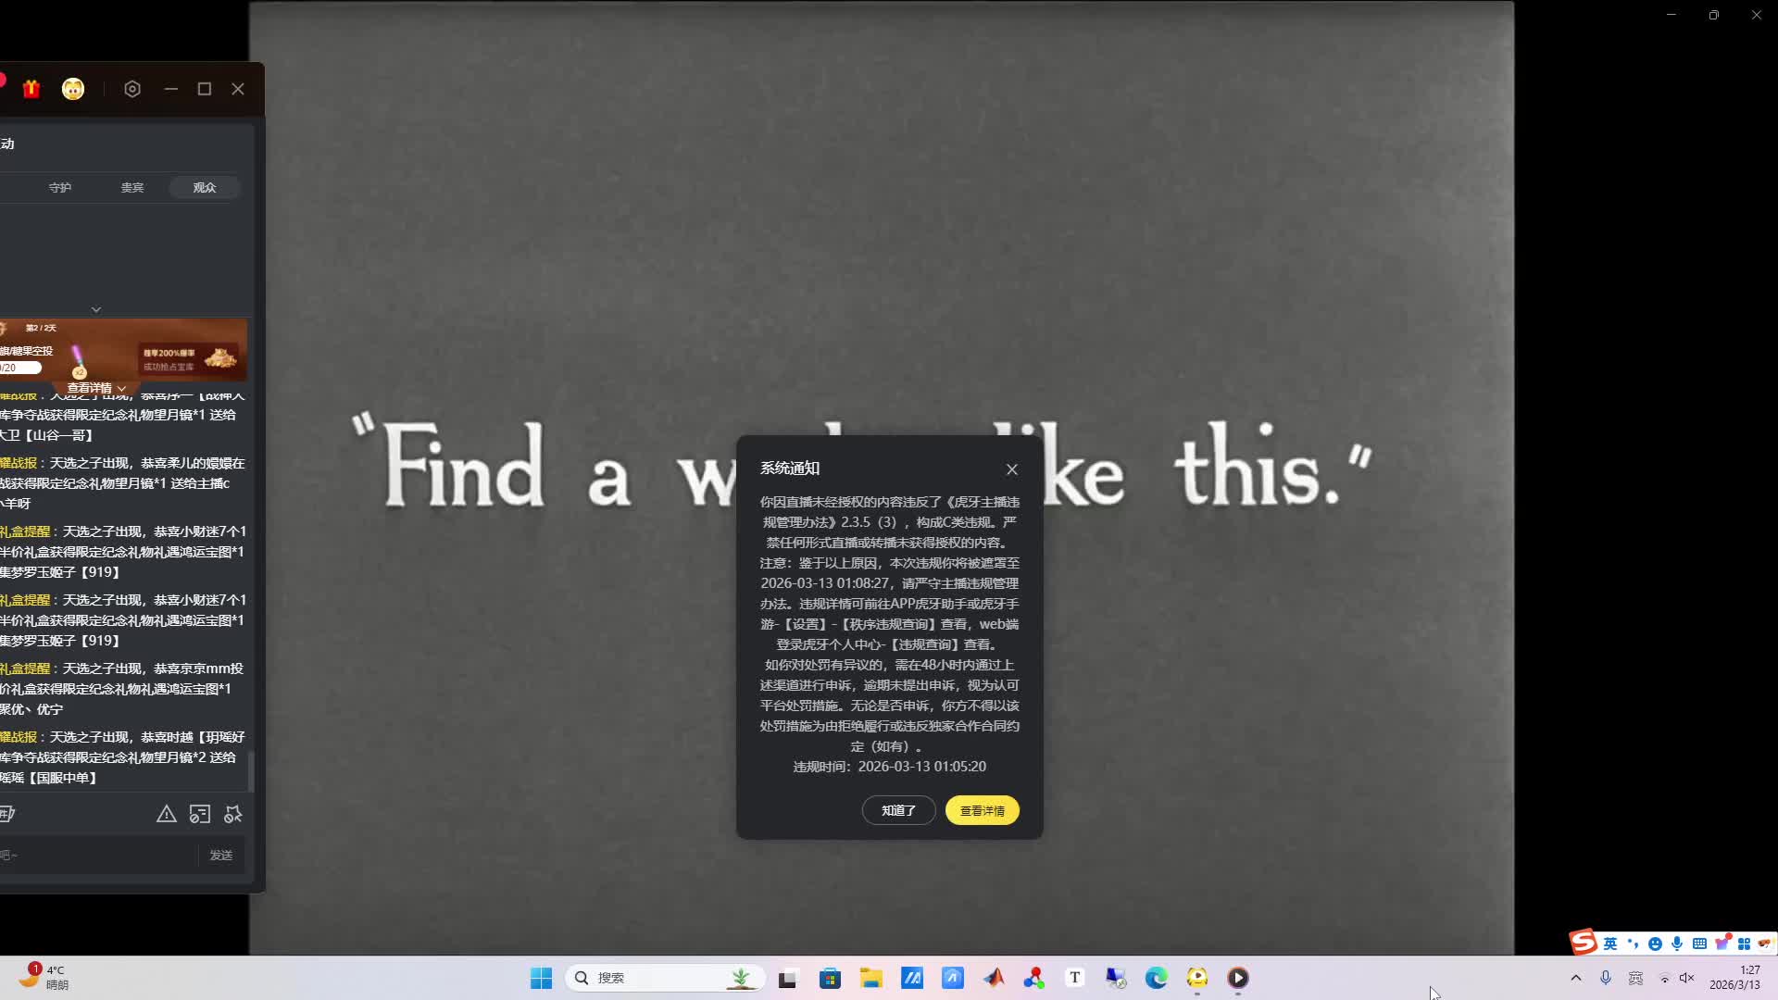
Task: Click the 知道了 button
Action: click(898, 810)
